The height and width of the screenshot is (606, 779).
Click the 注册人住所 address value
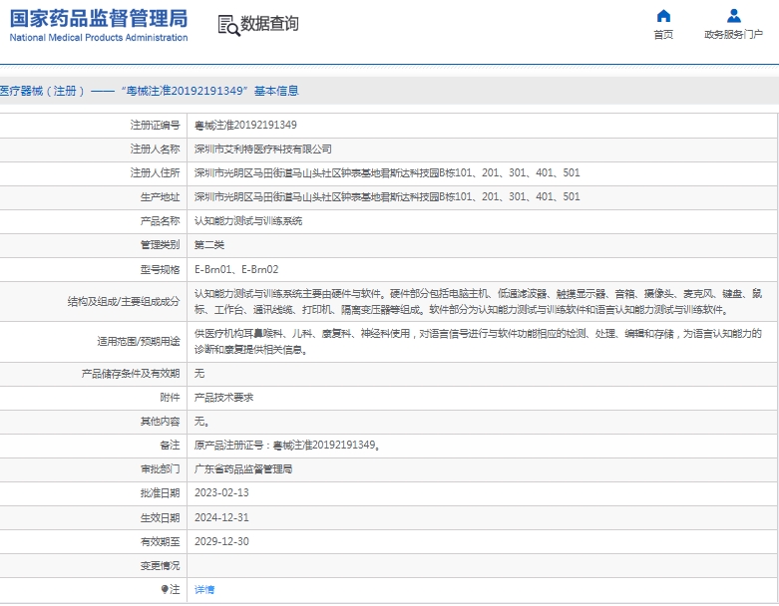(387, 172)
